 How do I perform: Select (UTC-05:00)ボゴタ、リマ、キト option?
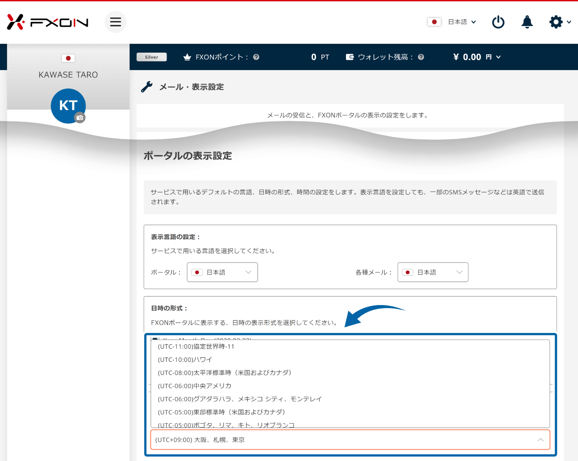click(x=350, y=424)
